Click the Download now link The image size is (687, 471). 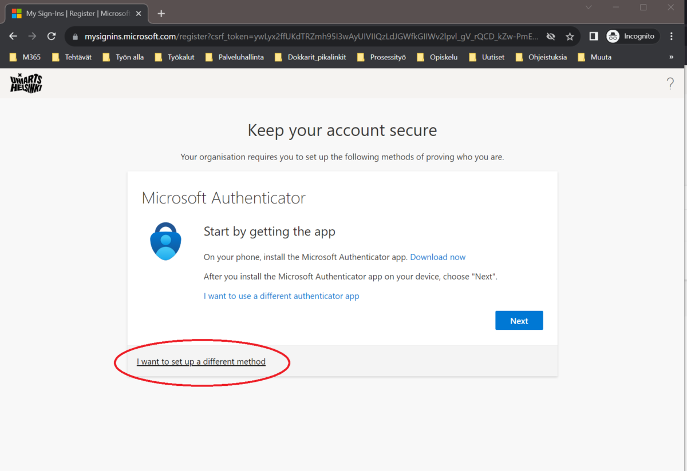(437, 257)
